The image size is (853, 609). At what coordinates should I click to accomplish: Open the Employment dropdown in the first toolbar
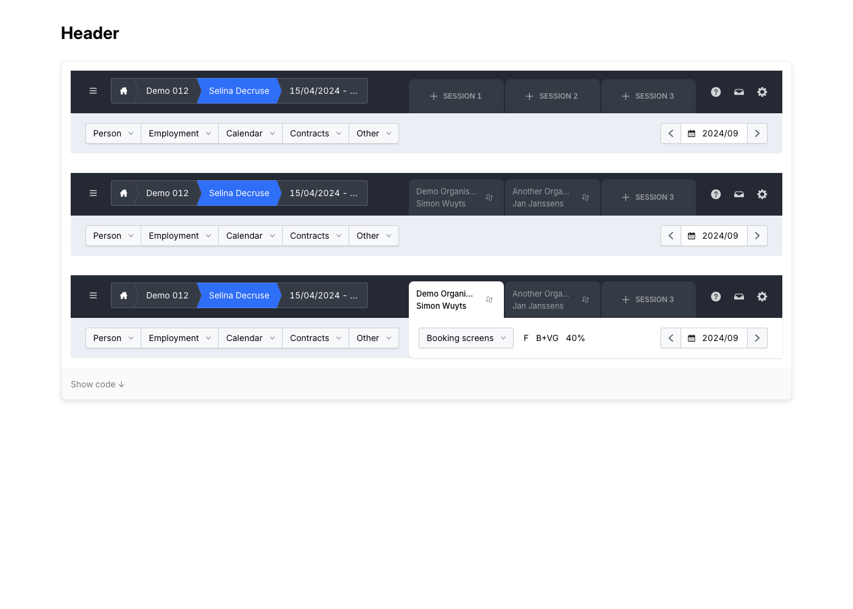[179, 133]
